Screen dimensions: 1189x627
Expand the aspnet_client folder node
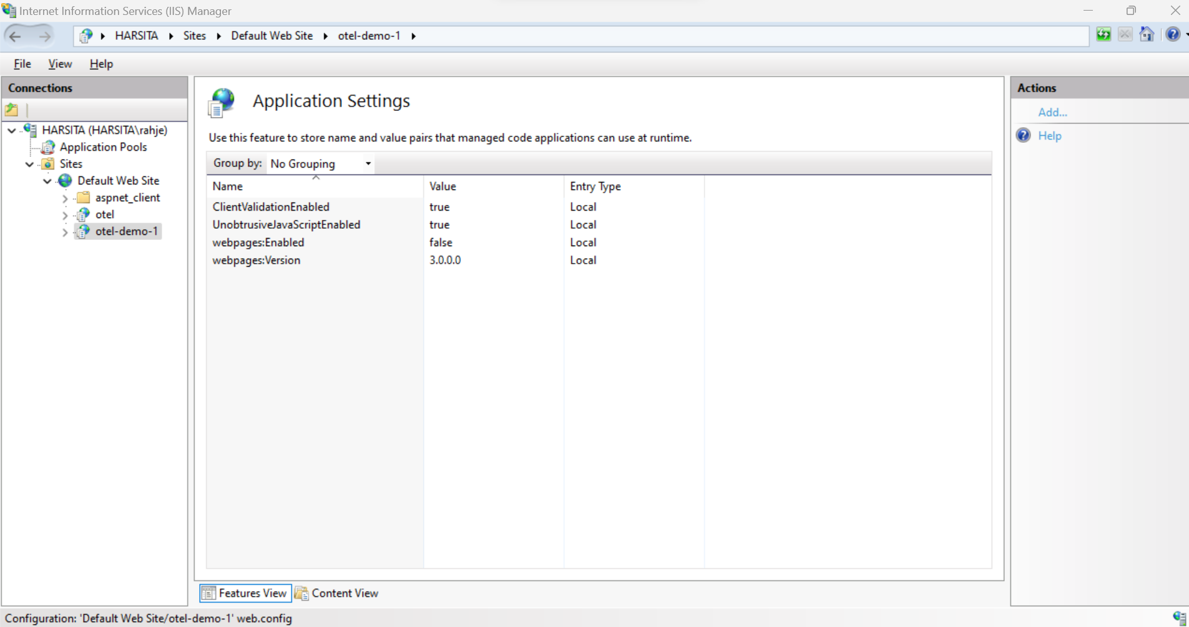coord(65,198)
